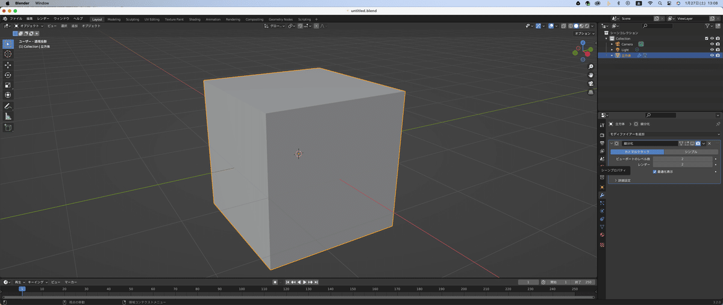Select the Add Cube tool

click(8, 128)
